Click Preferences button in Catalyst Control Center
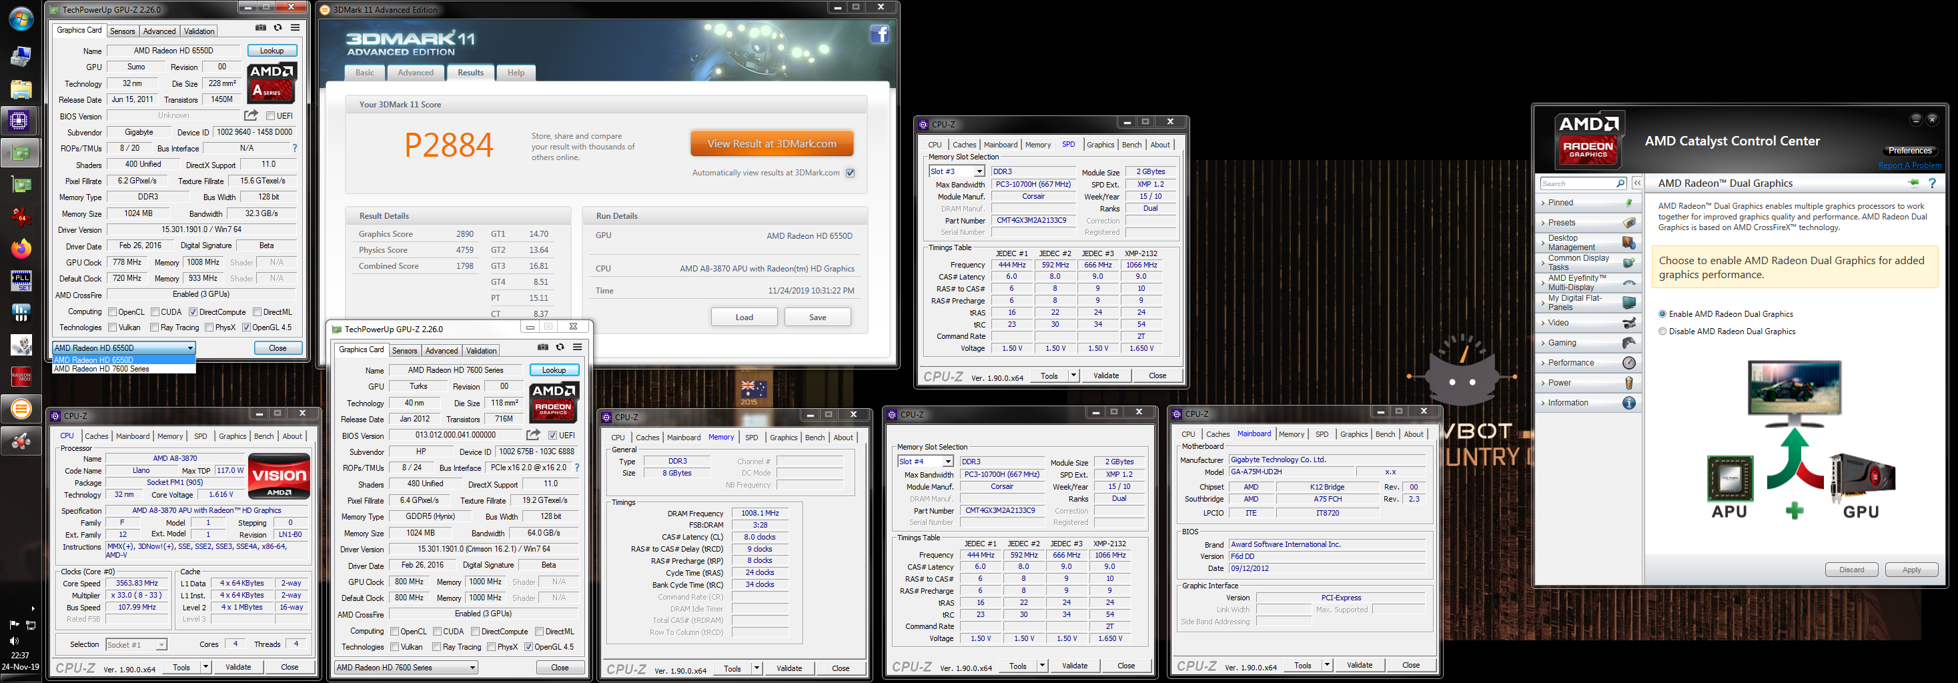The width and height of the screenshot is (1958, 683). tap(1910, 151)
